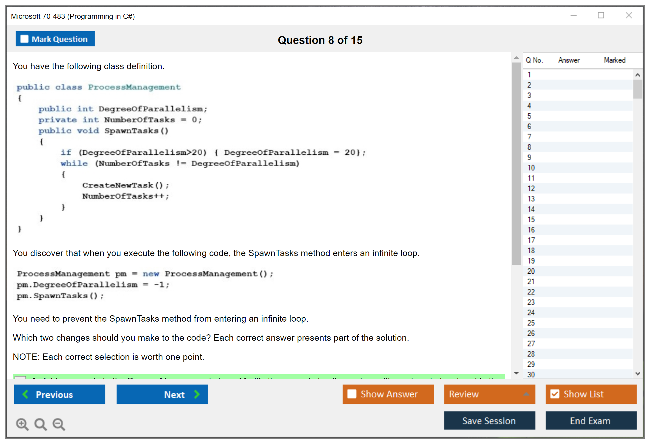Click the Answer column header
The height and width of the screenshot is (446, 652).
pyautogui.click(x=569, y=60)
